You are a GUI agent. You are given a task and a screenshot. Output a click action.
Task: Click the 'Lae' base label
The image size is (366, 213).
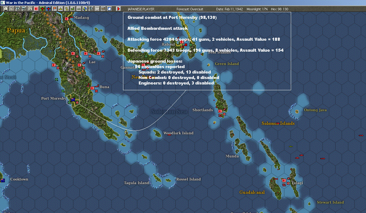click(x=92, y=62)
